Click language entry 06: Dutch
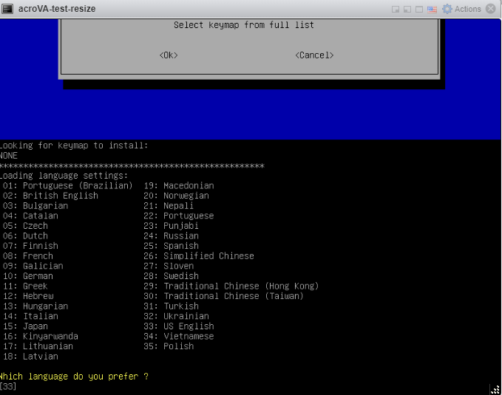Viewport: 502px width, 395px height. click(25, 236)
